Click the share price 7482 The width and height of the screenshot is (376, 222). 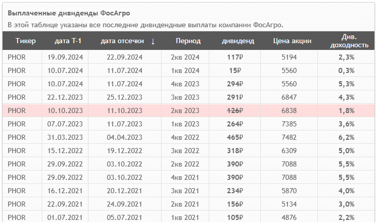(x=289, y=137)
